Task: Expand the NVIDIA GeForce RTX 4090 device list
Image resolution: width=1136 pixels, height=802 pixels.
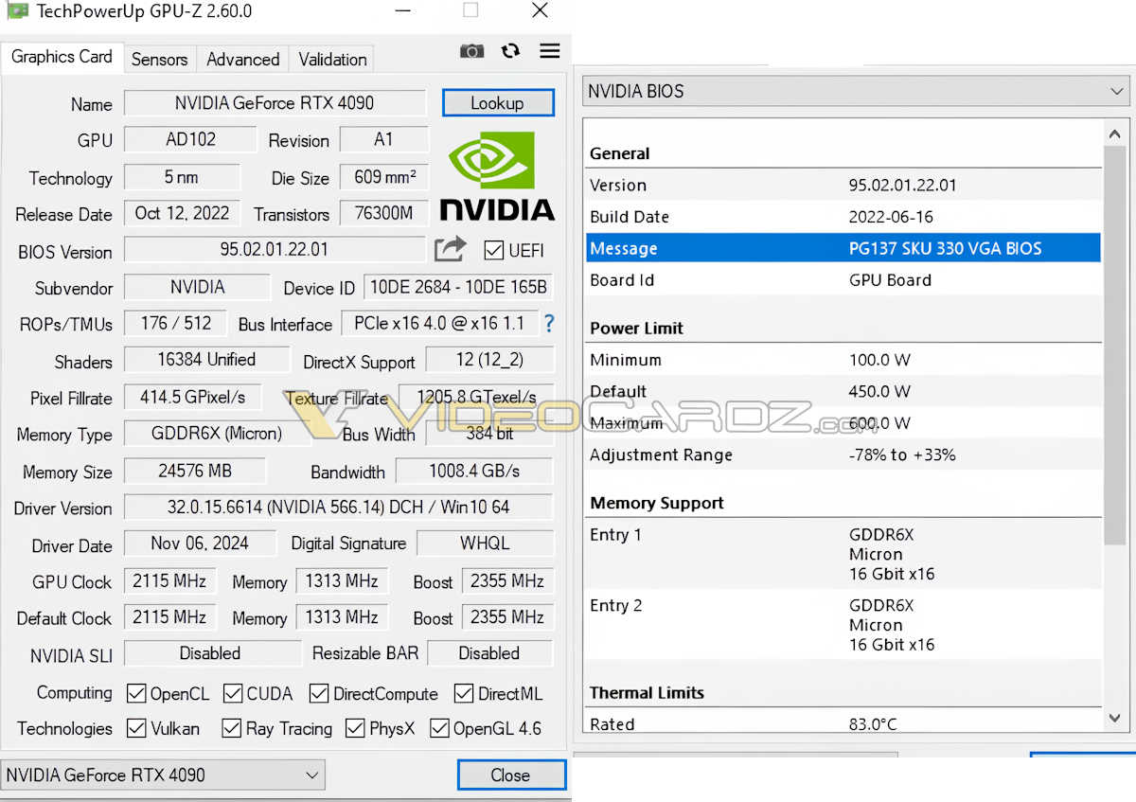Action: tap(312, 775)
